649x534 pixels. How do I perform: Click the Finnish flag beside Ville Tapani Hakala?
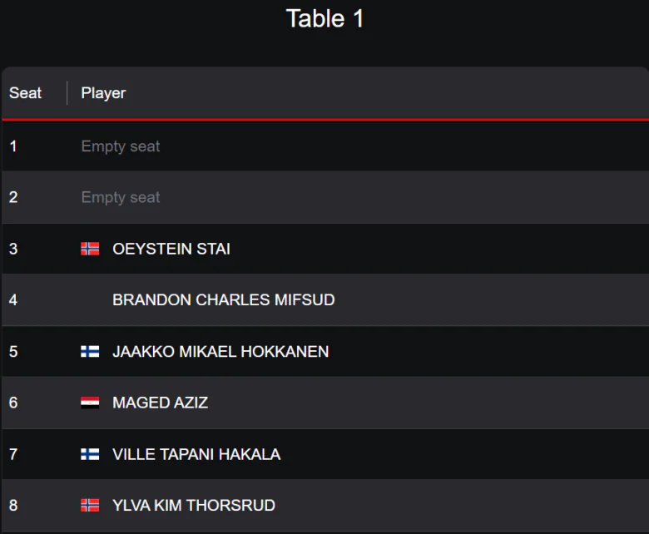[x=90, y=454]
